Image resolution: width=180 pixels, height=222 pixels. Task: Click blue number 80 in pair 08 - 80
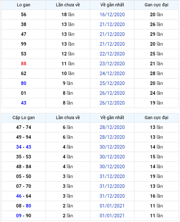(x=28, y=206)
